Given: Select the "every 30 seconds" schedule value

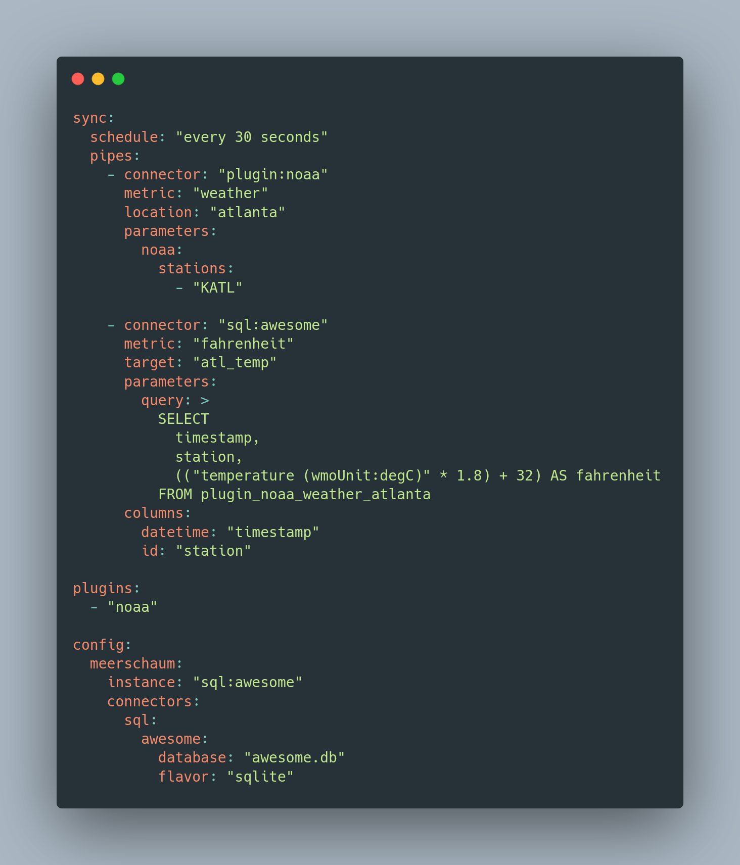Looking at the screenshot, I should [251, 137].
